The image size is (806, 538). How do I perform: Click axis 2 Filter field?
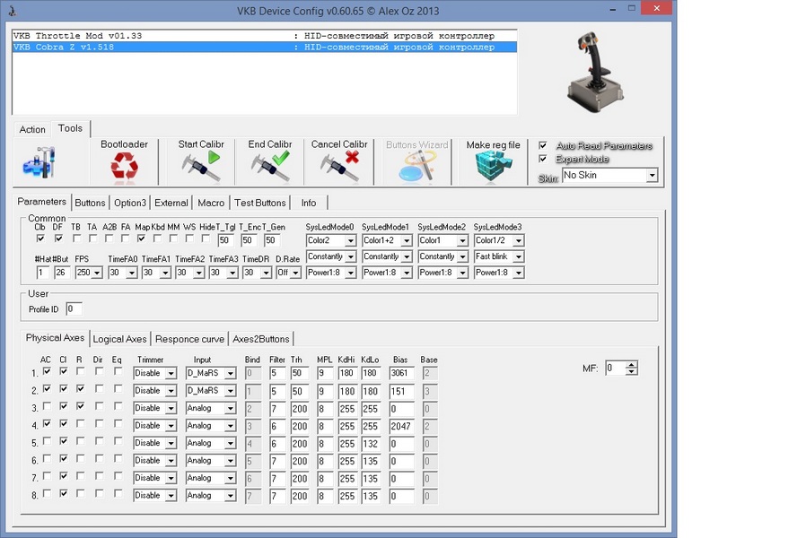277,391
